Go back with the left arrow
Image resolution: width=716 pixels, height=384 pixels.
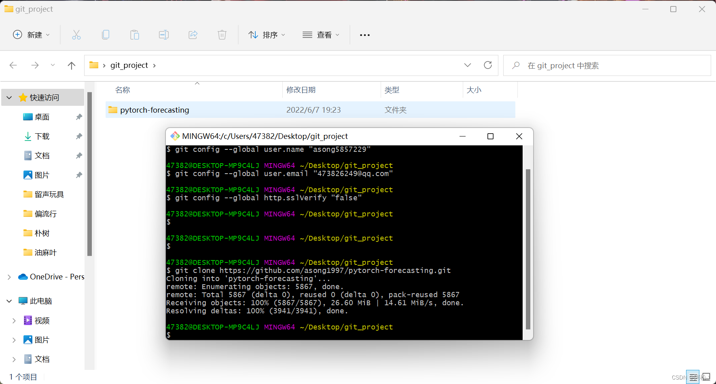tap(13, 65)
